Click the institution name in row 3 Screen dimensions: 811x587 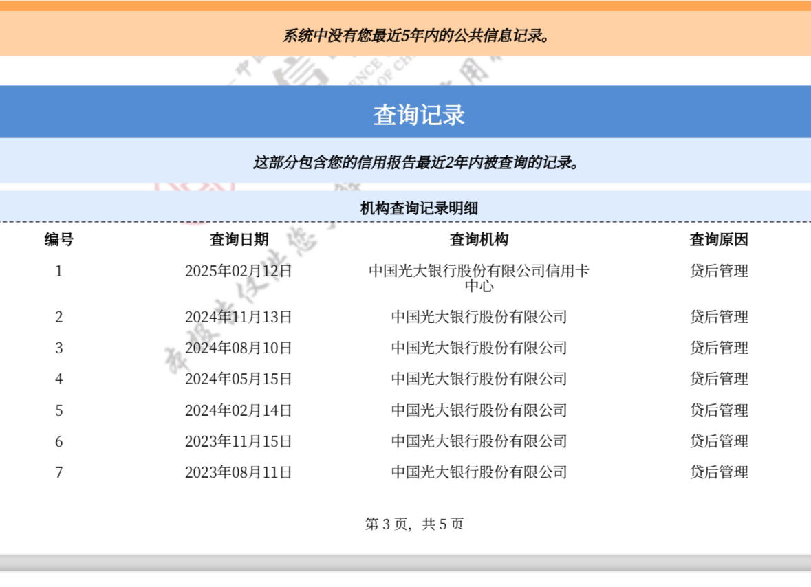479,348
